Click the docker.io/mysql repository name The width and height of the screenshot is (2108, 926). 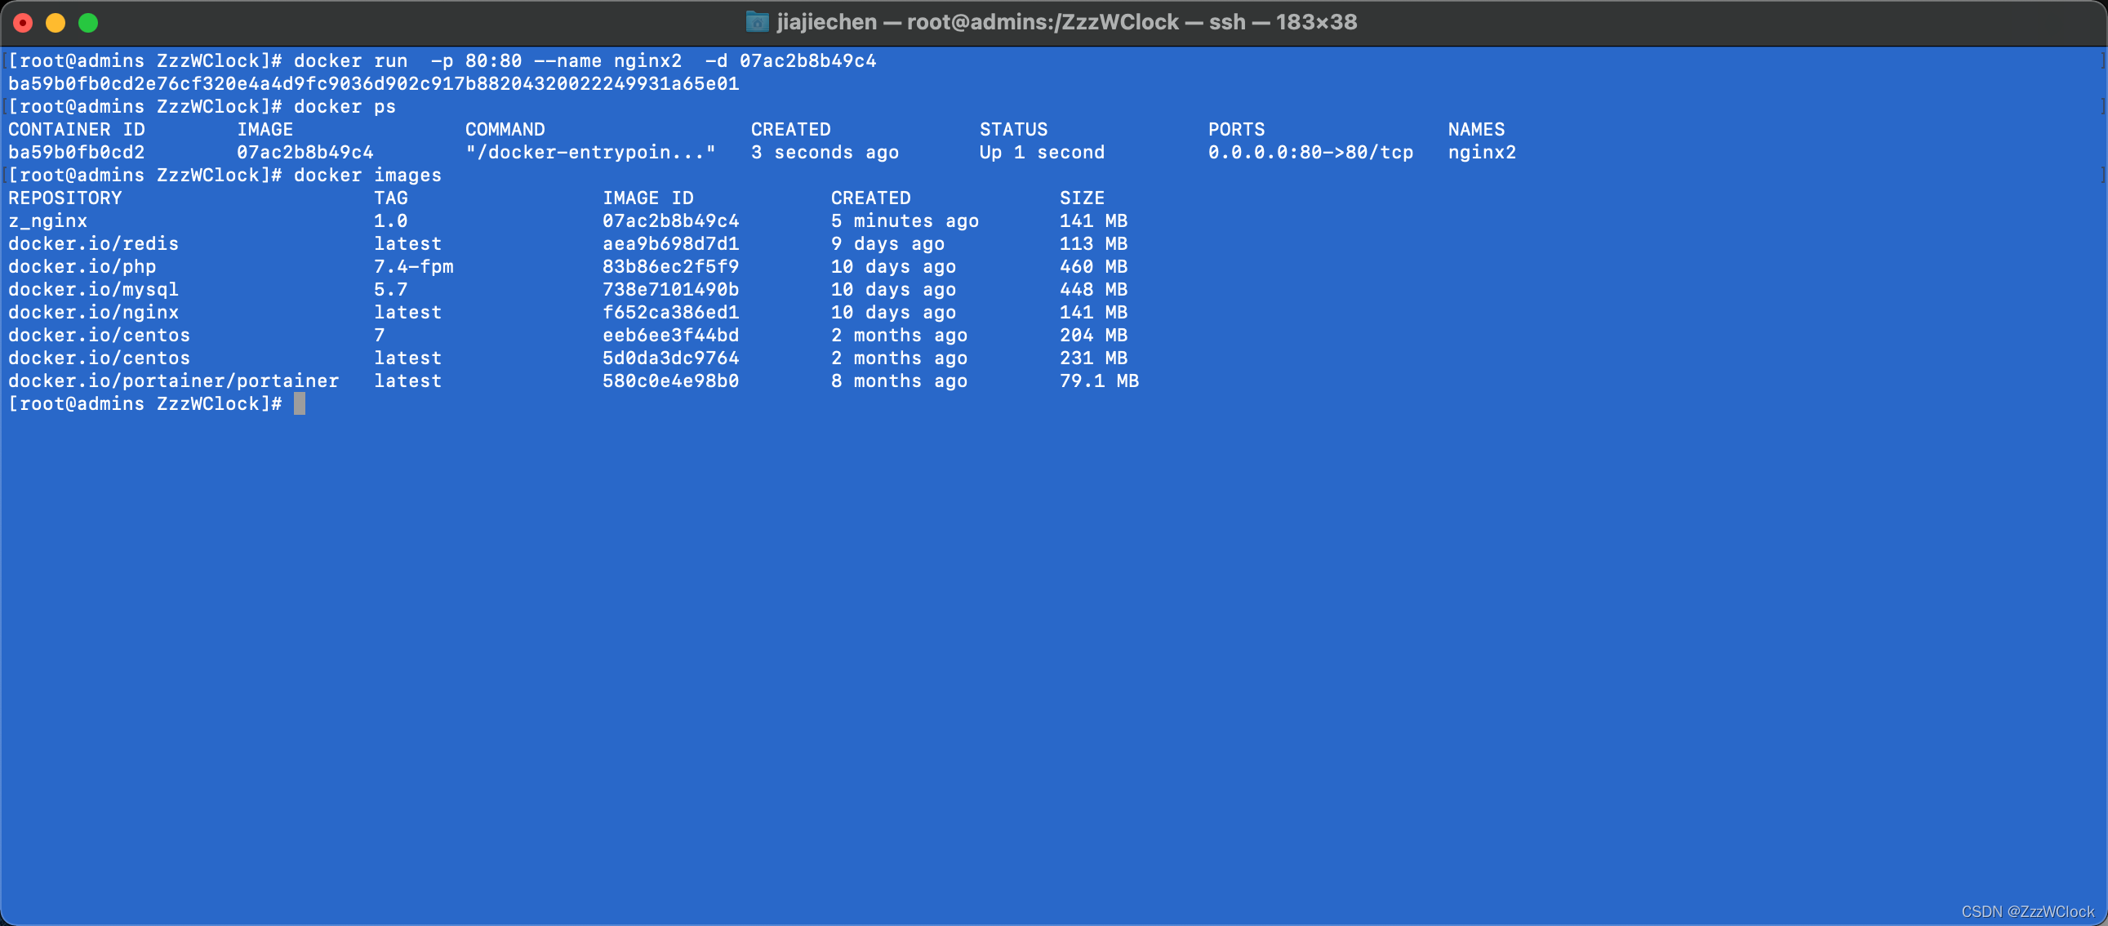click(93, 290)
